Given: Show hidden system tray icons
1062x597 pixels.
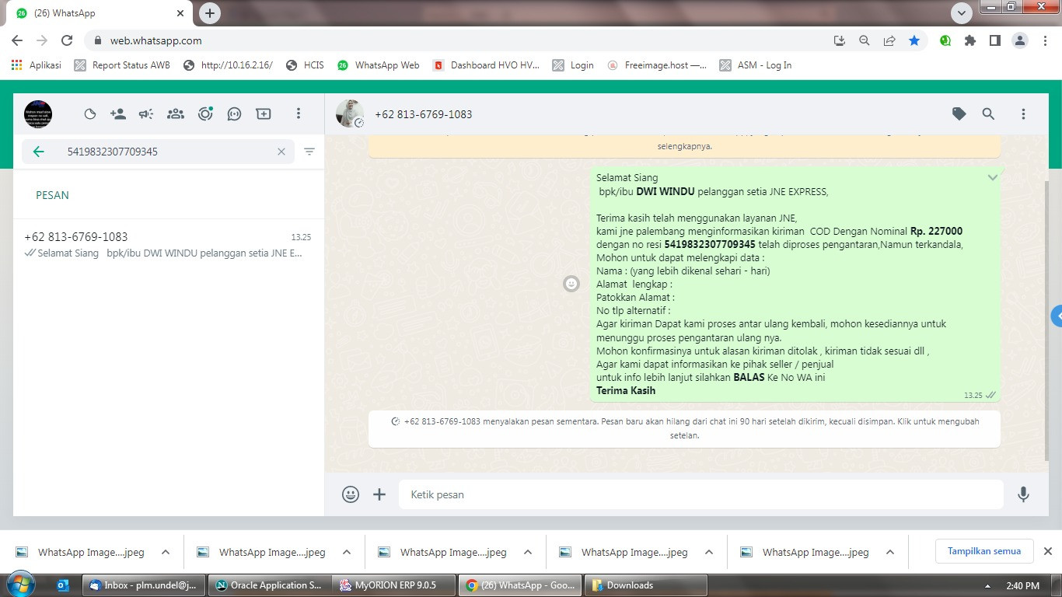Looking at the screenshot, I should (987, 586).
